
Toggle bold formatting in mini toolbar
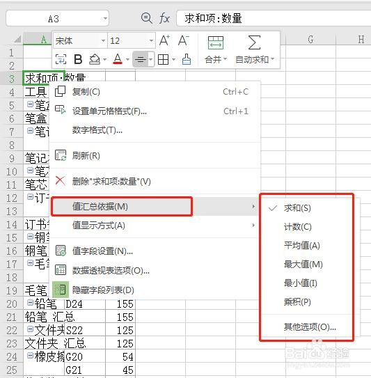[x=78, y=59]
